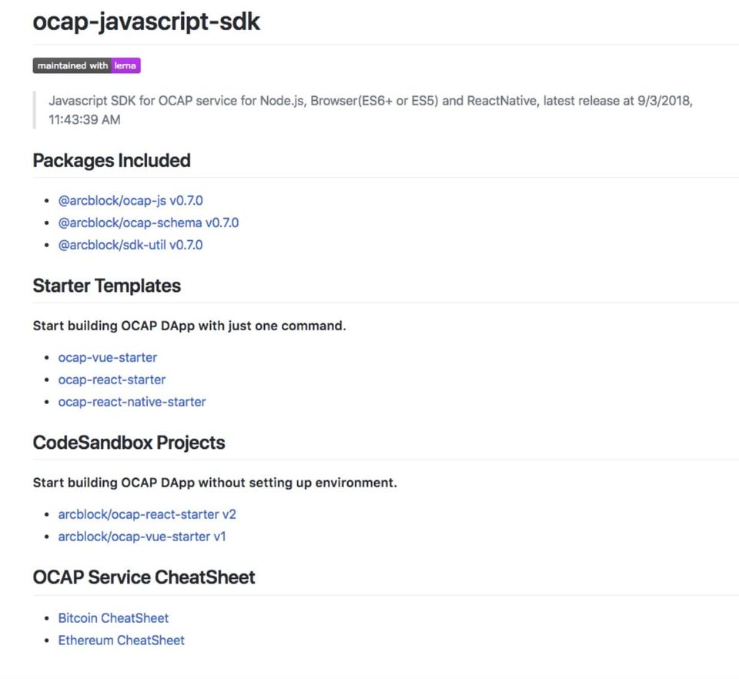Click the "maintained with lerna" badge
Screen dimensions: 739x679
(86, 66)
